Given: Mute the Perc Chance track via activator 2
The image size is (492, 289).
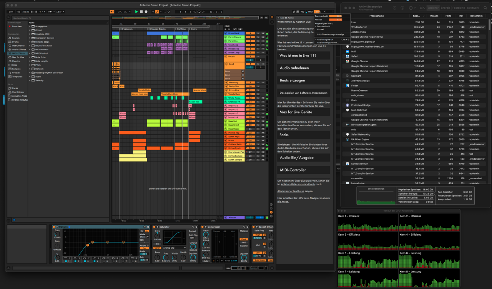Looking at the screenshot, I should (x=250, y=37).
